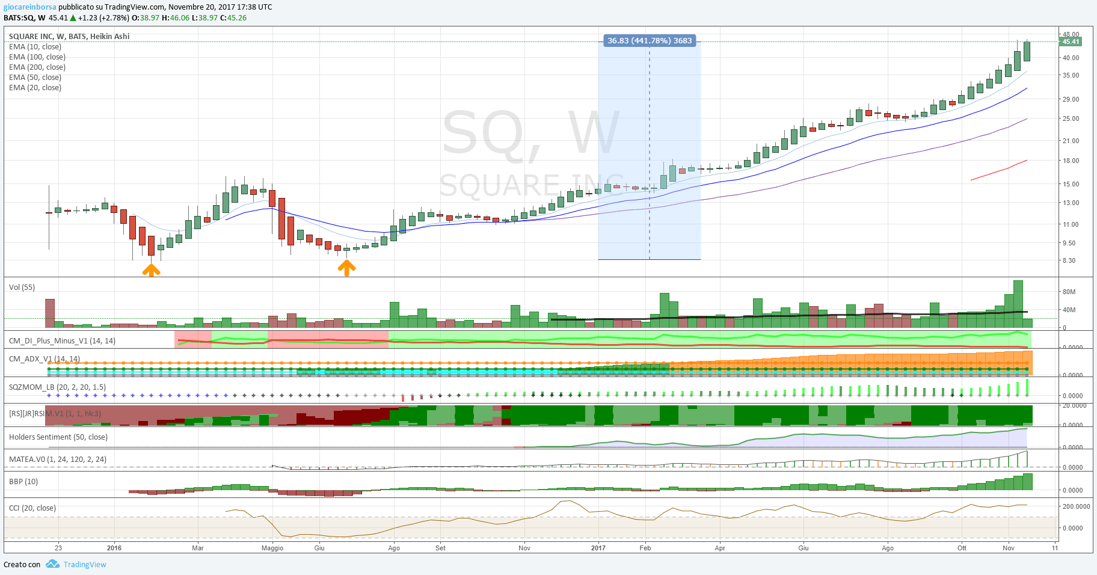Click the 8.30 price axis value
Screen dimensions: 1097x575
click(x=1069, y=260)
